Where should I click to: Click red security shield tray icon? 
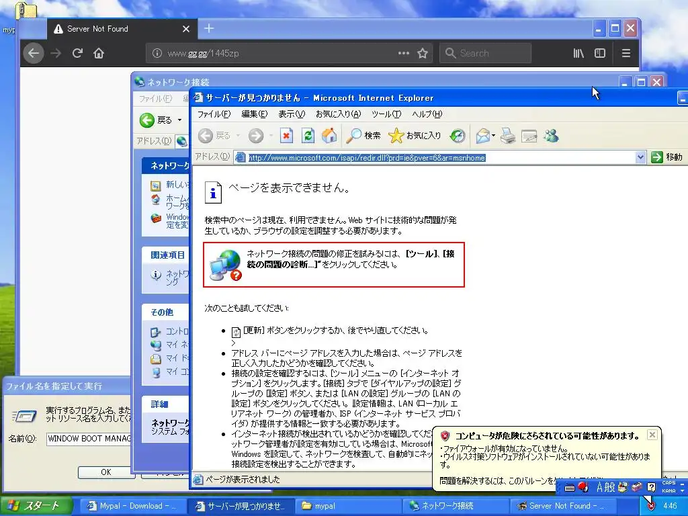click(651, 506)
